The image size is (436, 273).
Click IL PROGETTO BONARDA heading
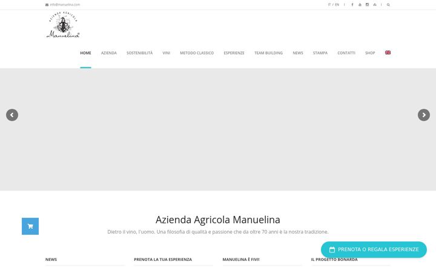point(334,260)
